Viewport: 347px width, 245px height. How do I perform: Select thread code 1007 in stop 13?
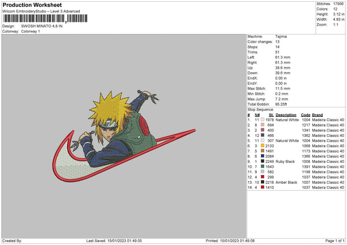(306, 182)
